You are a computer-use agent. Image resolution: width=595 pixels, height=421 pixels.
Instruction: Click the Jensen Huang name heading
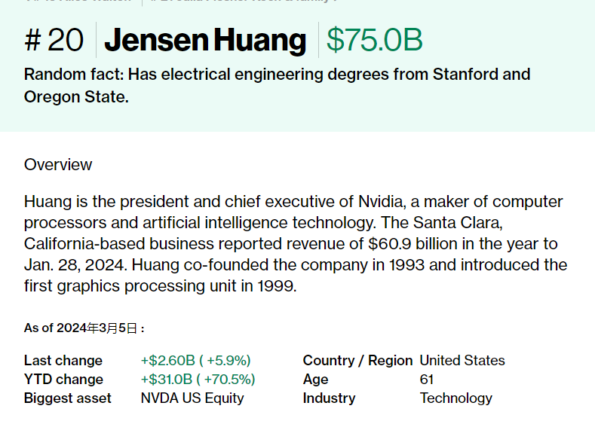pyautogui.click(x=205, y=40)
